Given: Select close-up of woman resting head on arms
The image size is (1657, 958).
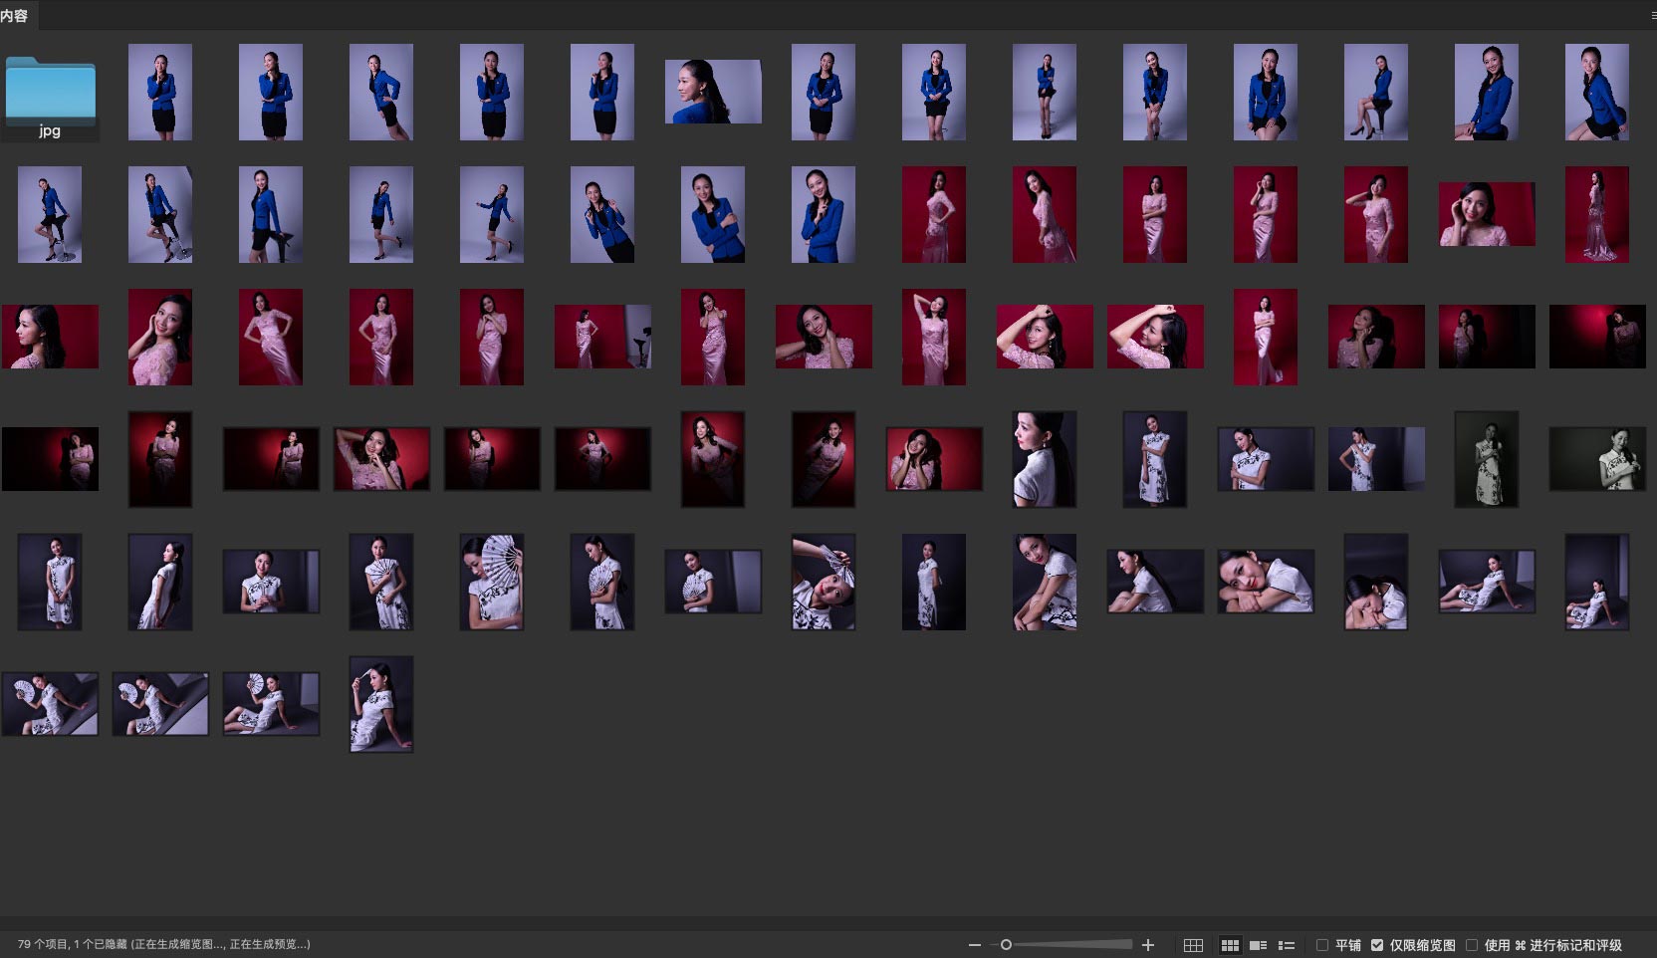Looking at the screenshot, I should click(1266, 582).
